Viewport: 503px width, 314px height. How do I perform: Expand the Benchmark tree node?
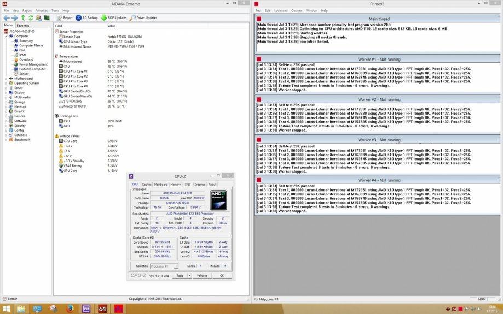[x=7, y=140]
